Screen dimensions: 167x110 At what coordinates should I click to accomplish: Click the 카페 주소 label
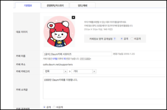(21, 64)
